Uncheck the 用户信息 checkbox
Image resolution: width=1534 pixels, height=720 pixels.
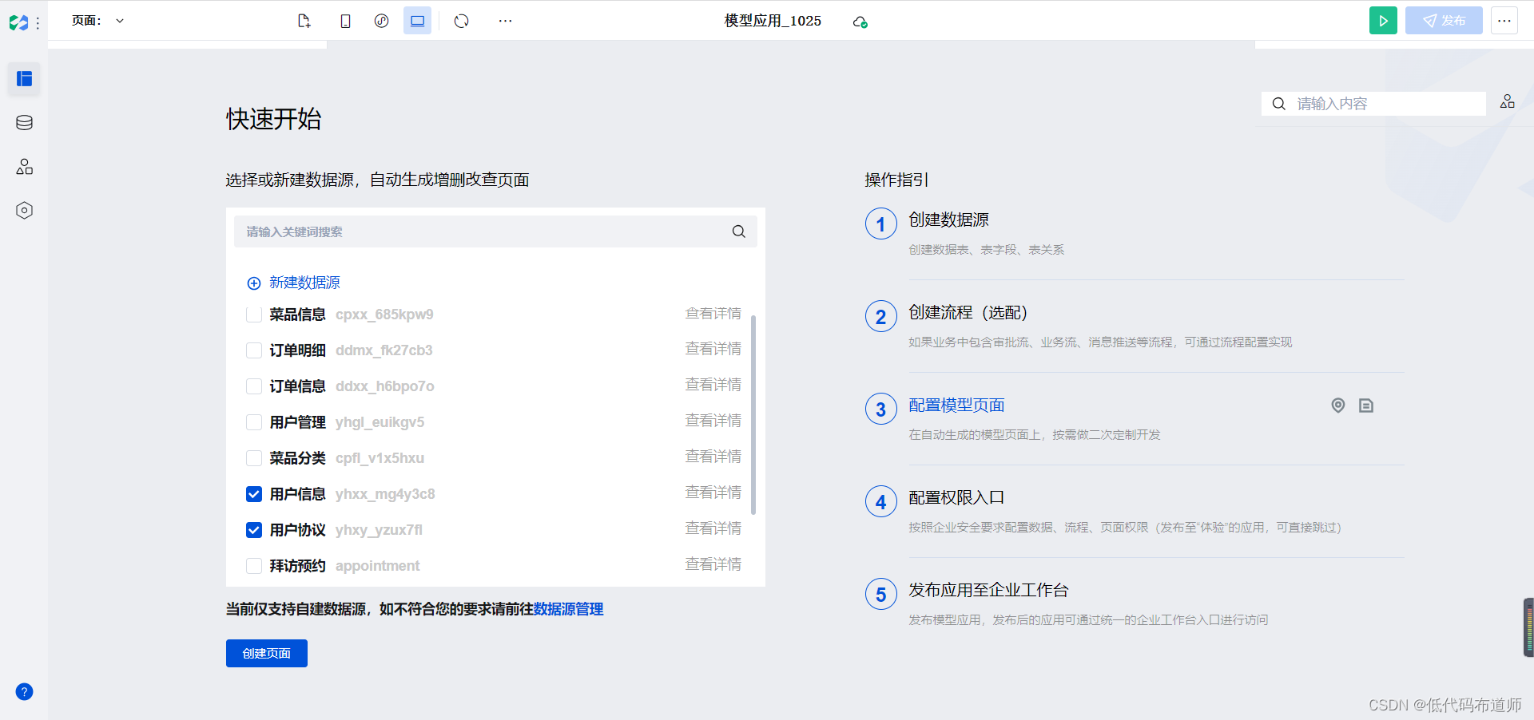254,494
